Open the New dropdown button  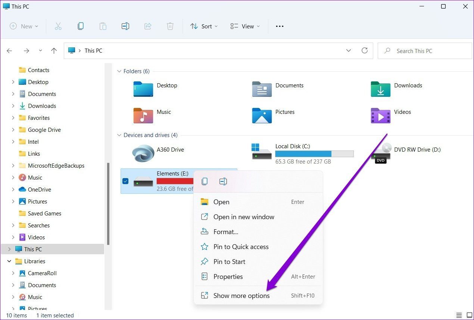(x=24, y=26)
